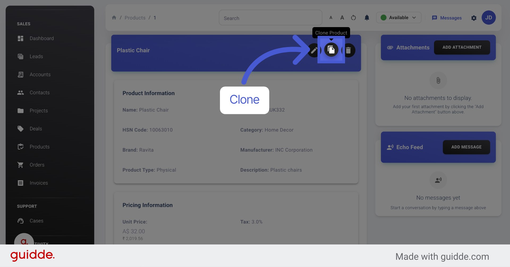Click the home breadcrumb icon
This screenshot has height=267, width=510.
114,18
